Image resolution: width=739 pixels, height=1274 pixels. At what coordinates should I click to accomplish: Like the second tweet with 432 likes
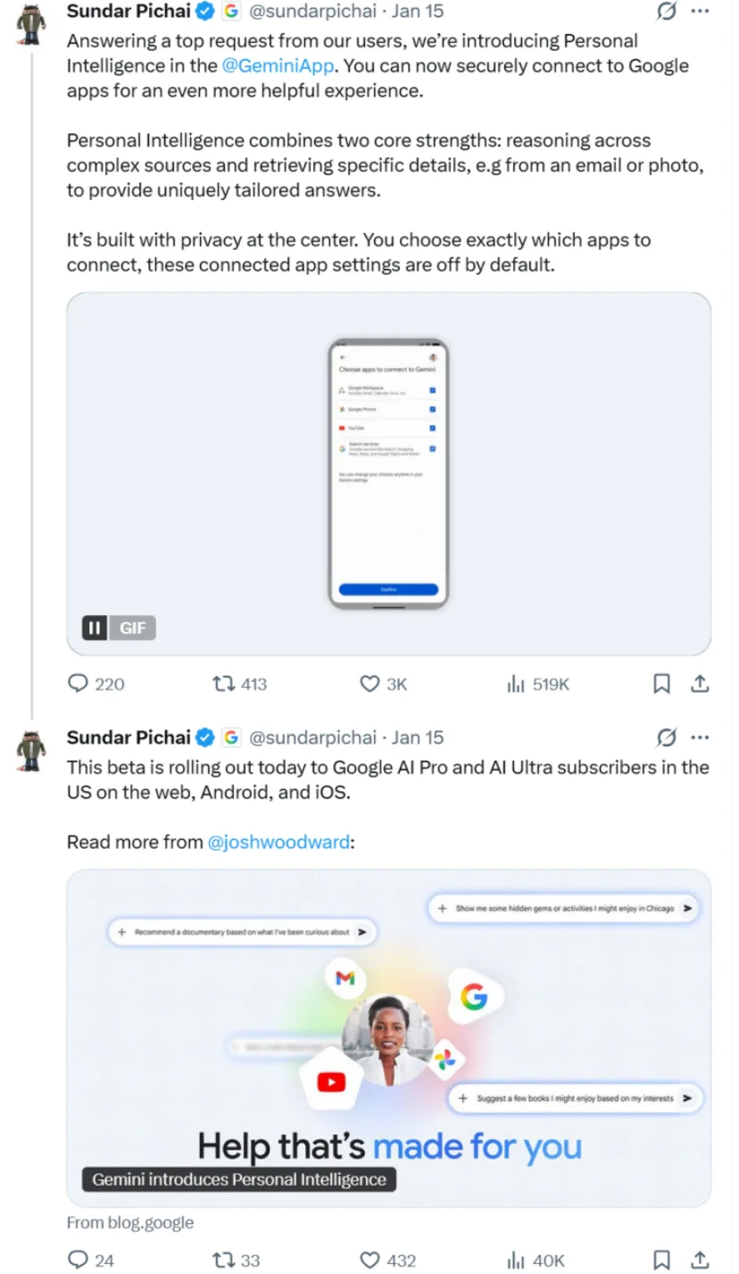[369, 1260]
